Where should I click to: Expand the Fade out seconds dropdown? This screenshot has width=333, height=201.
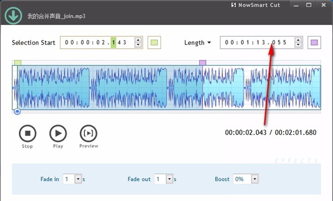(169, 179)
